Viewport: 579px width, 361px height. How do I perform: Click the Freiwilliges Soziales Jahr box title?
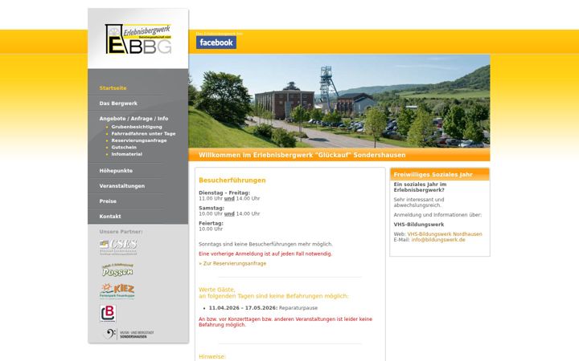[x=433, y=175]
